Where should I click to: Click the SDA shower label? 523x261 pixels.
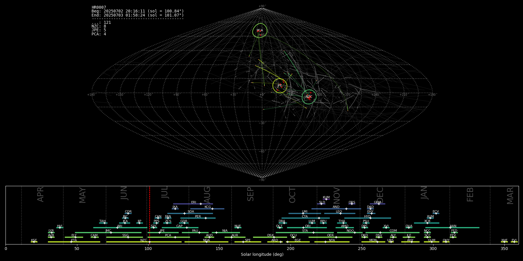pos(191,212)
